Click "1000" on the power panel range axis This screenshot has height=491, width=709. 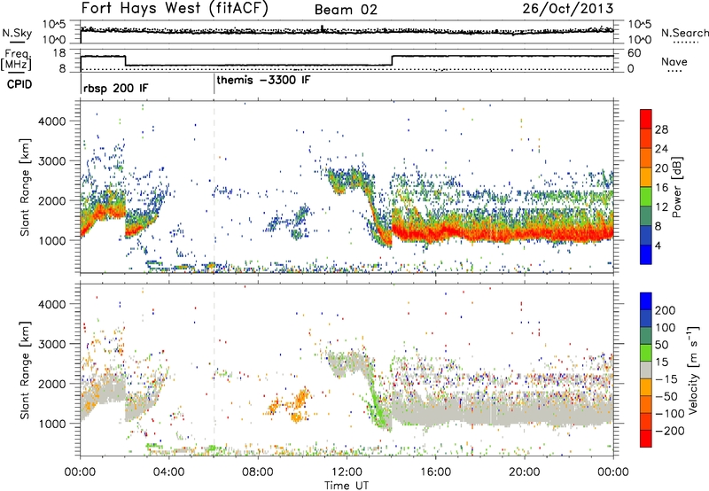[51, 240]
